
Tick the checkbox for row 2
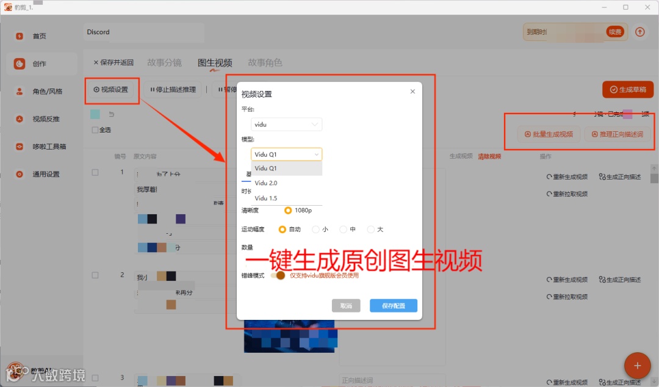95,275
